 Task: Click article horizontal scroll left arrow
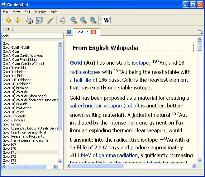pos(69,166)
